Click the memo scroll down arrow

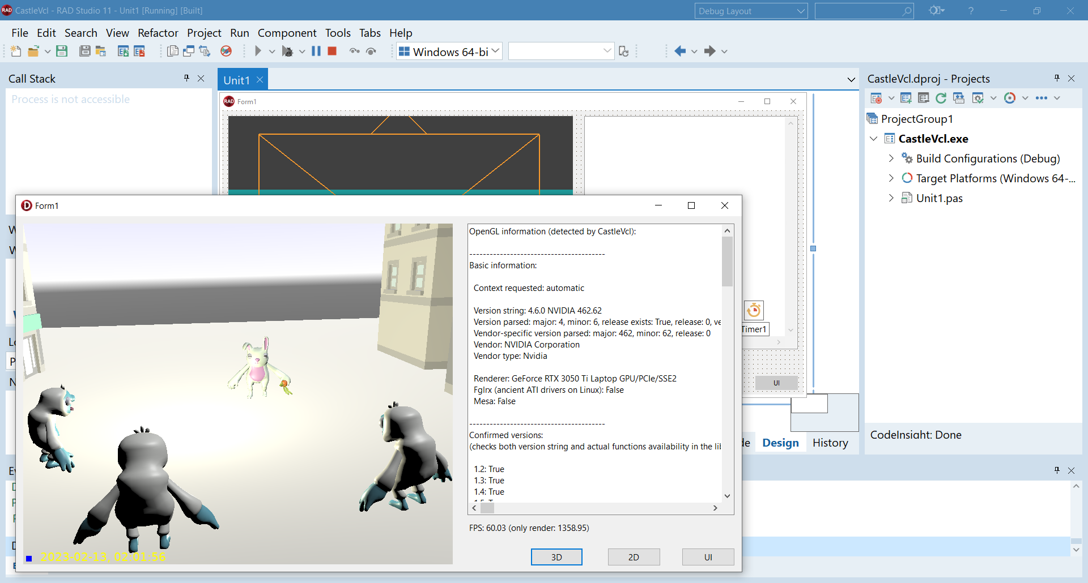[x=728, y=496]
